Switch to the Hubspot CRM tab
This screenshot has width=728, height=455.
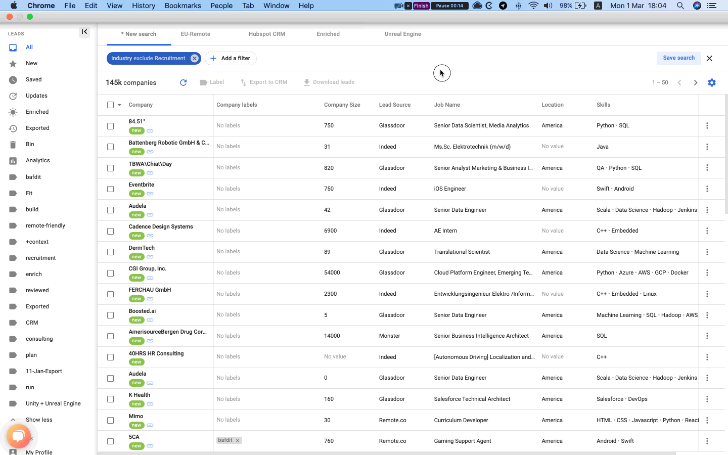(267, 34)
